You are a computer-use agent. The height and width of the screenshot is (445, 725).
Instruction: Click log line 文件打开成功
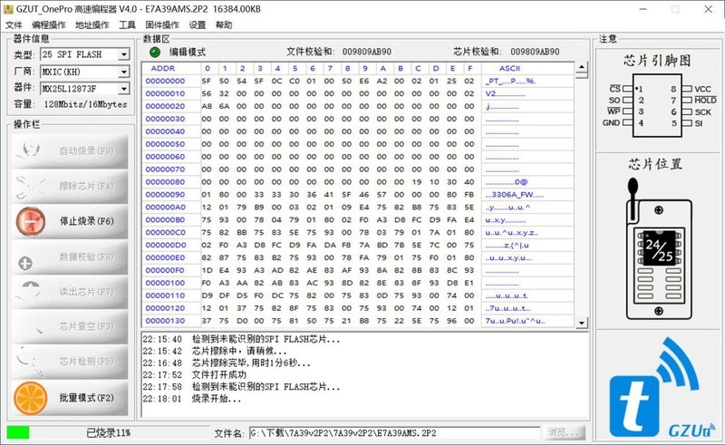click(x=219, y=374)
